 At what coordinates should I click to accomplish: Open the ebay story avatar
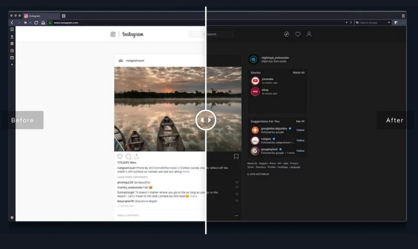coord(255,92)
